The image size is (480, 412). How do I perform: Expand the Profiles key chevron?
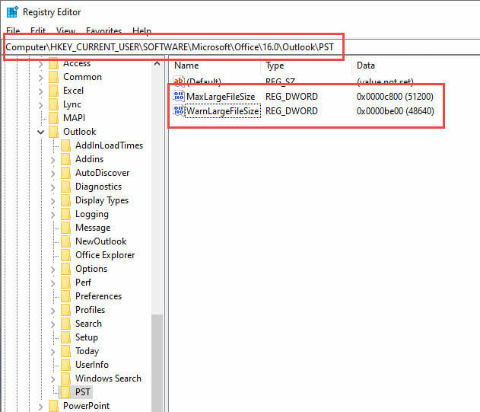pos(53,311)
